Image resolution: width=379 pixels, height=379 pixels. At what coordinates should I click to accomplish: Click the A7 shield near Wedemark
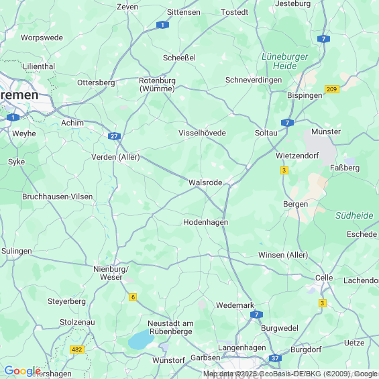(x=256, y=315)
